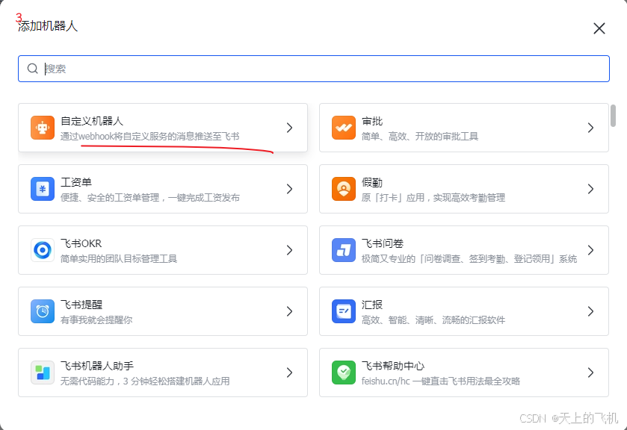This screenshot has height=430, width=627.
Task: Click the magnifier icon in search box
Action: (32, 69)
